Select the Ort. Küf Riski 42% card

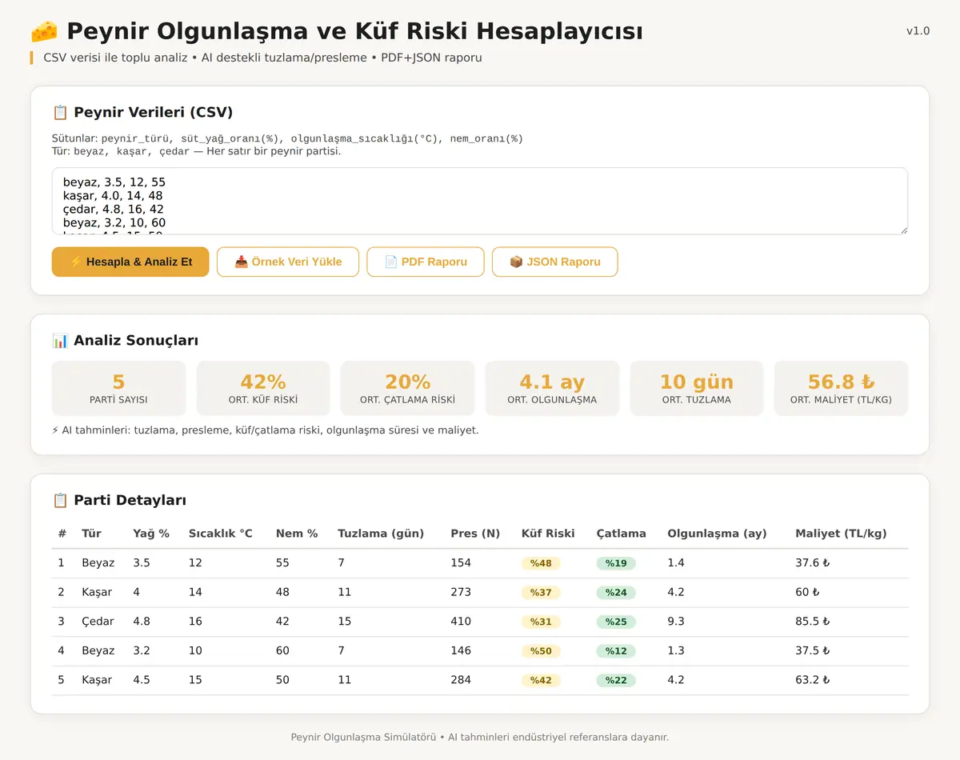point(263,388)
